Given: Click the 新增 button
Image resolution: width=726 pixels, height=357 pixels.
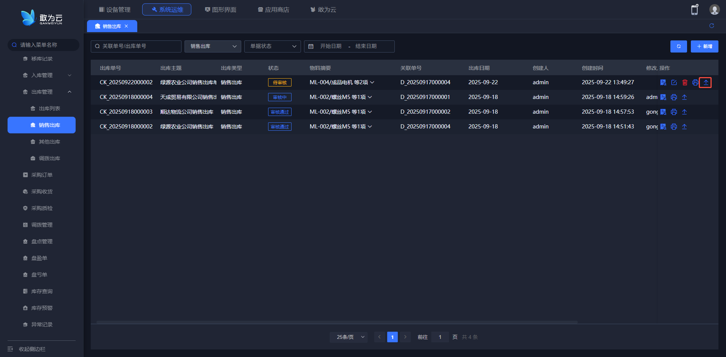Looking at the screenshot, I should click(704, 46).
